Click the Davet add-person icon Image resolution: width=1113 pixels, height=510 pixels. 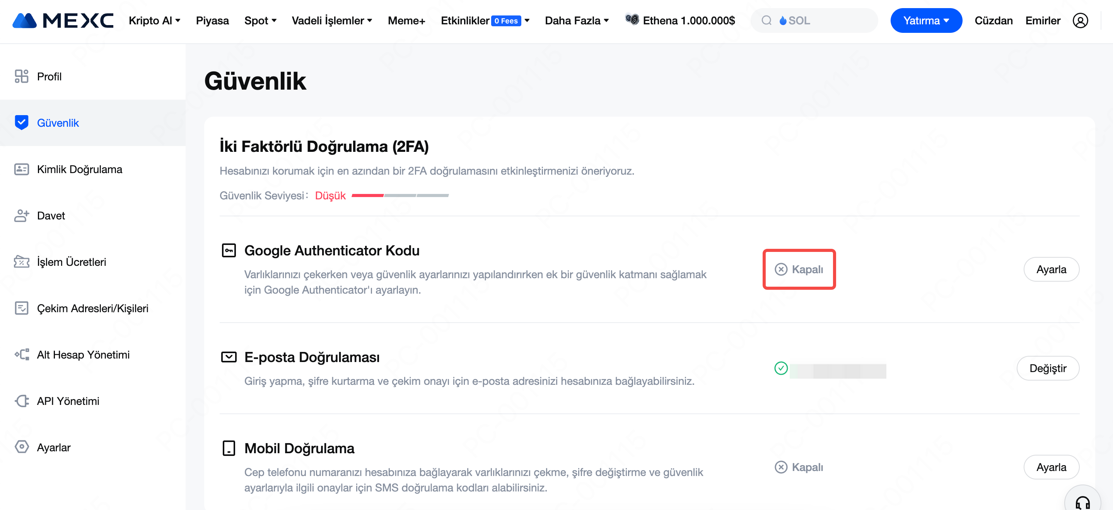click(x=22, y=216)
